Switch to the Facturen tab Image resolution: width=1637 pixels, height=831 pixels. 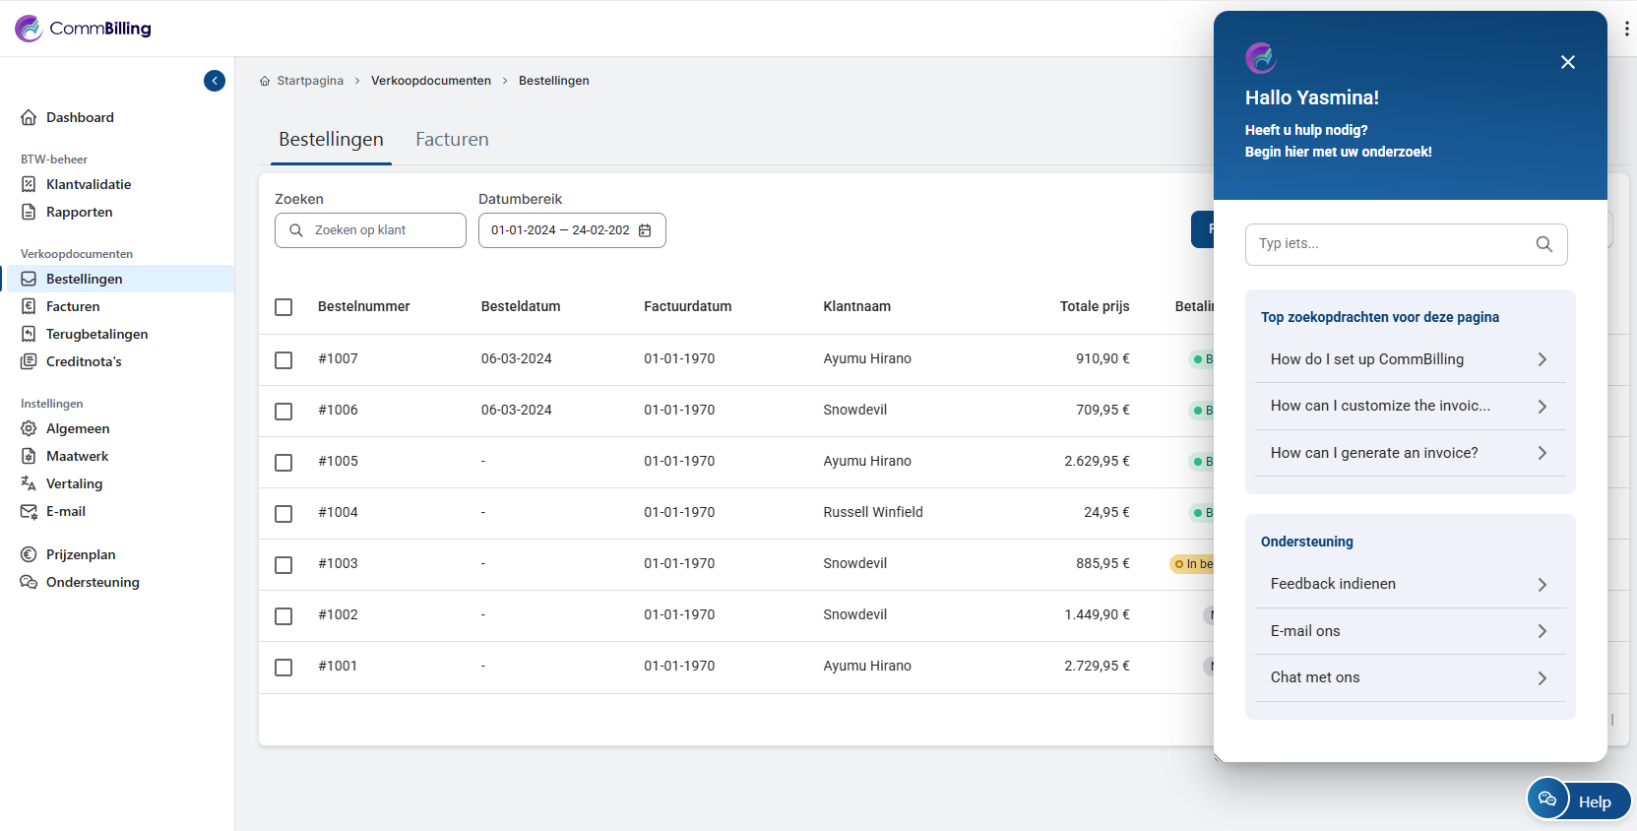click(x=452, y=140)
